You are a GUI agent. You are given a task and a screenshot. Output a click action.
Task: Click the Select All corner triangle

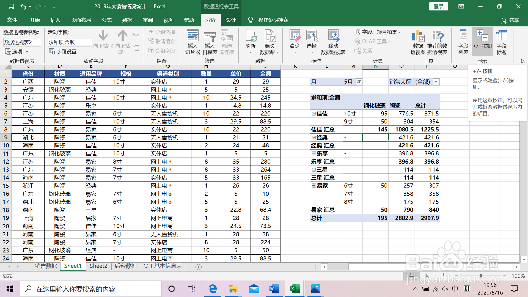point(8,67)
